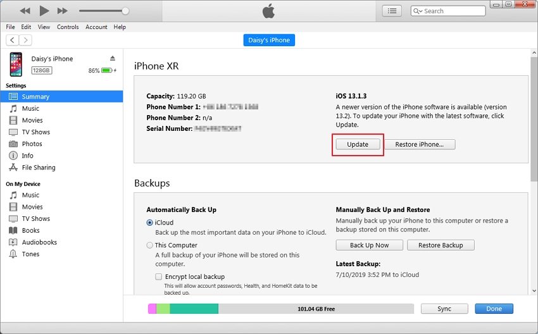The height and width of the screenshot is (334, 538).
Task: Open the list view button in the toolbar
Action: point(392,11)
